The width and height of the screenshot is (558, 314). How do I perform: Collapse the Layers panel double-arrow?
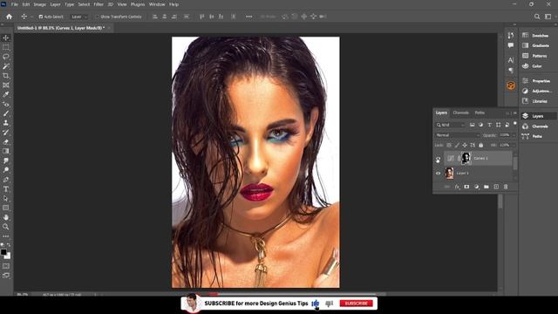click(x=507, y=113)
